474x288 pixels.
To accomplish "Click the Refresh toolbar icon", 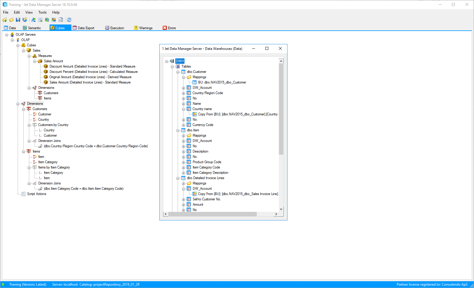I will click(69, 20).
